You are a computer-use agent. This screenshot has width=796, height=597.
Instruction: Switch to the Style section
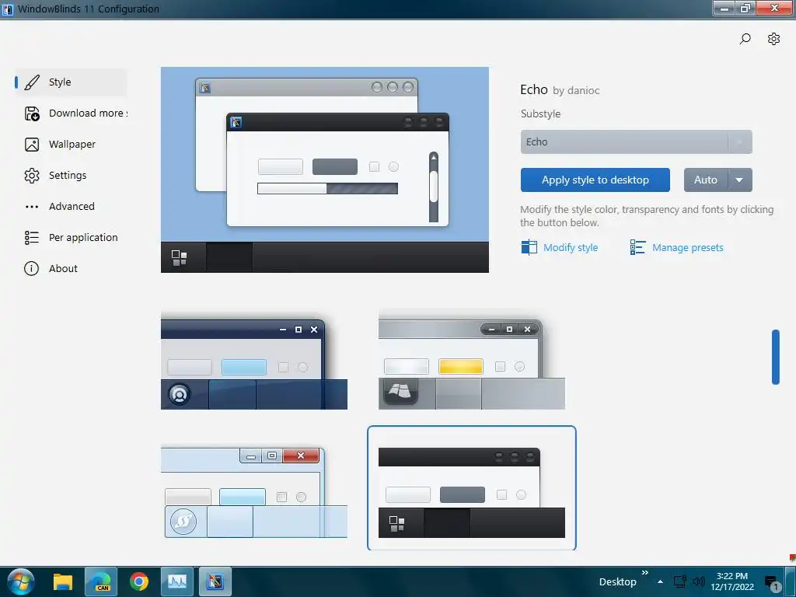click(71, 82)
